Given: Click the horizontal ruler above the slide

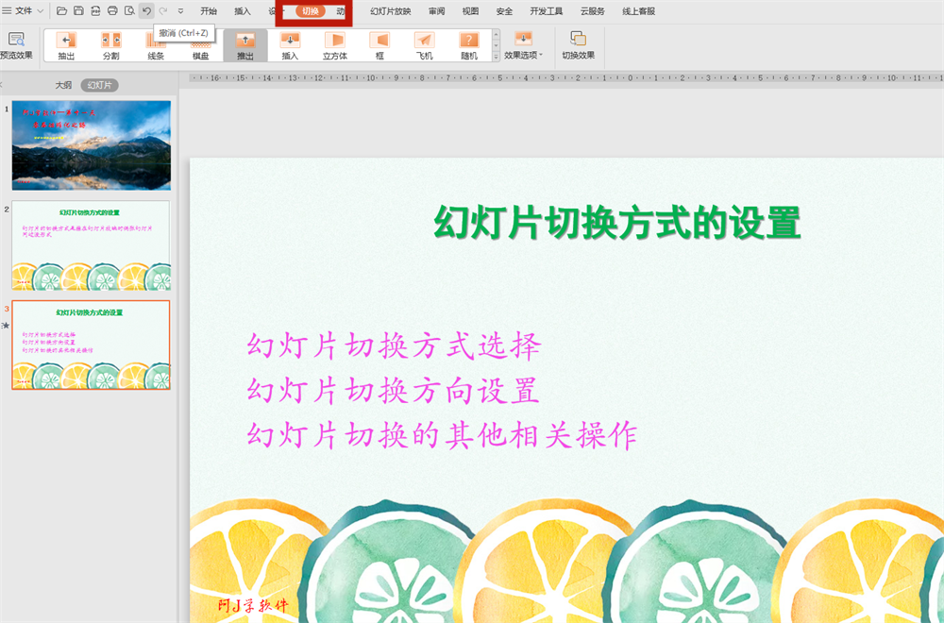Looking at the screenshot, I should [x=565, y=77].
